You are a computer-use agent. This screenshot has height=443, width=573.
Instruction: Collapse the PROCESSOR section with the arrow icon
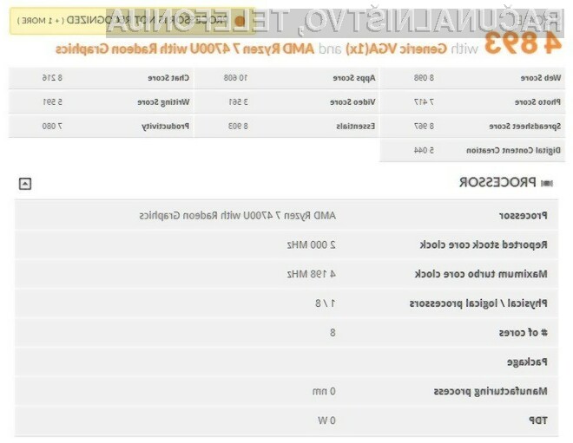pos(25,184)
